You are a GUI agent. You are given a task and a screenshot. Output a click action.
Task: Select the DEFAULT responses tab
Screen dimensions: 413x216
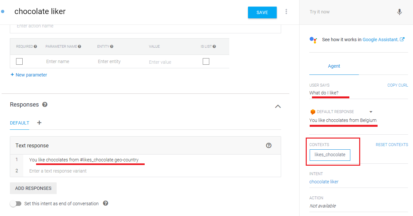(20, 123)
